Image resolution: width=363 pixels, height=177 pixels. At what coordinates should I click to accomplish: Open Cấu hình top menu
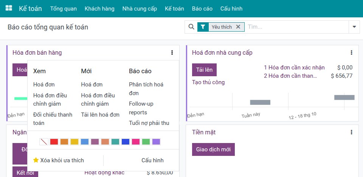pyautogui.click(x=231, y=9)
